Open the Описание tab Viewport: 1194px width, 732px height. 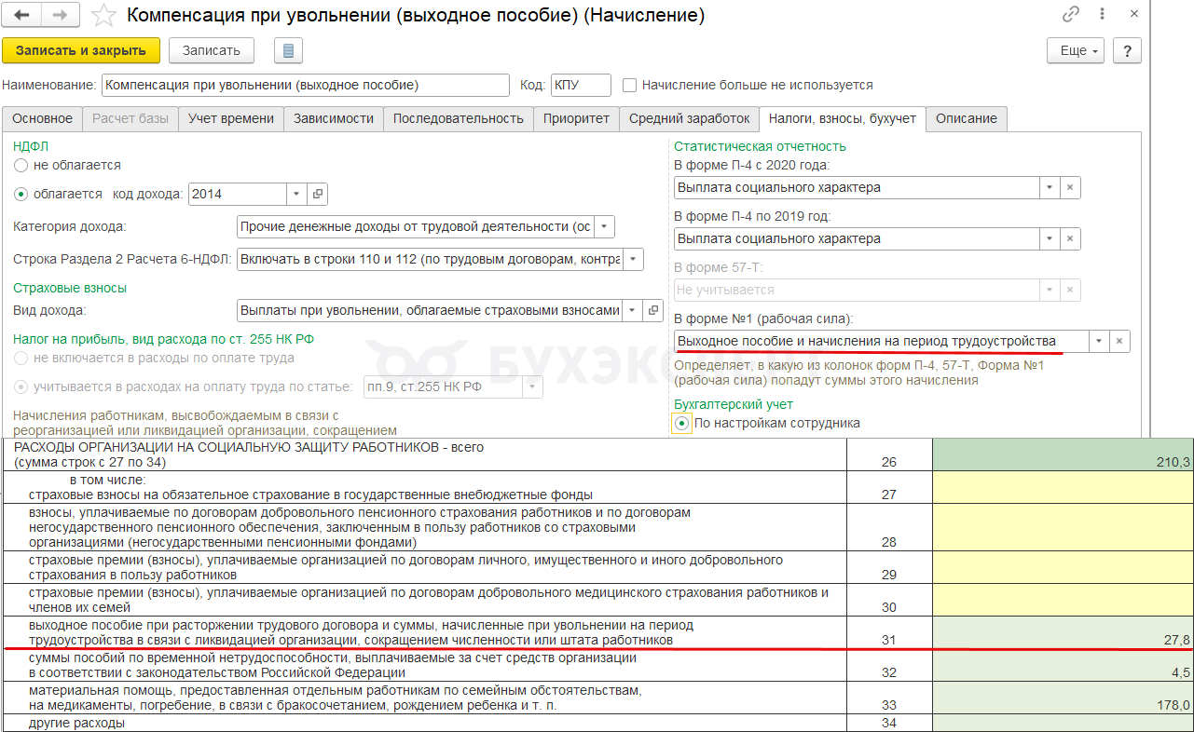click(x=967, y=118)
